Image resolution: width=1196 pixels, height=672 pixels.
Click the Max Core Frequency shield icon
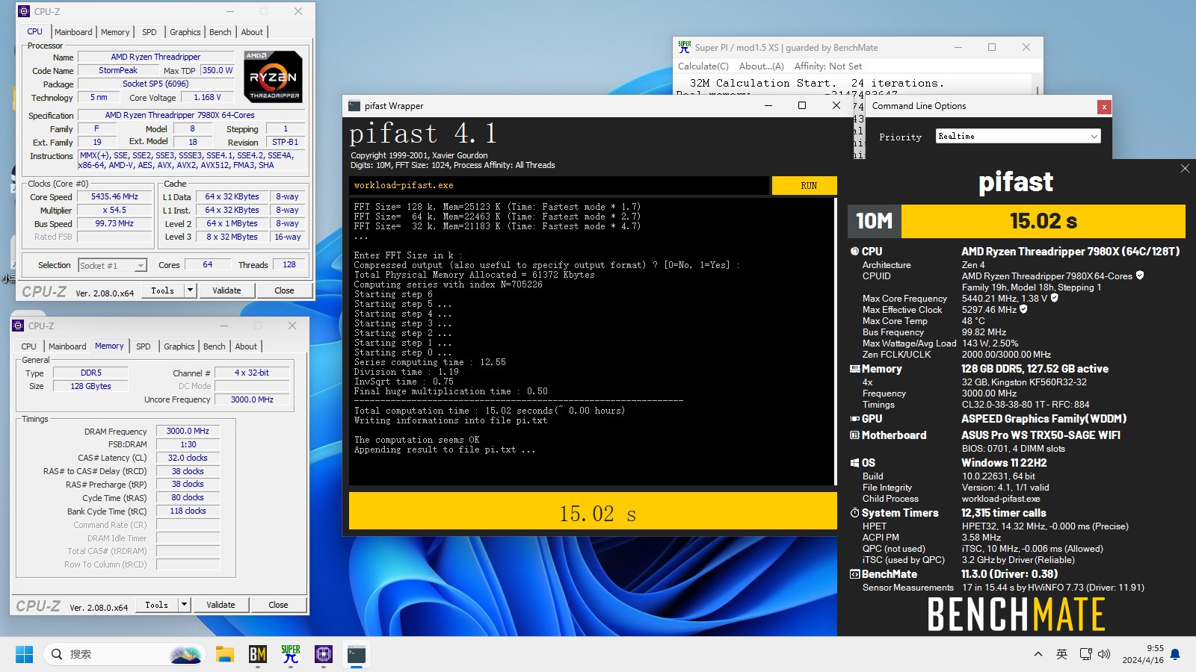point(1055,298)
